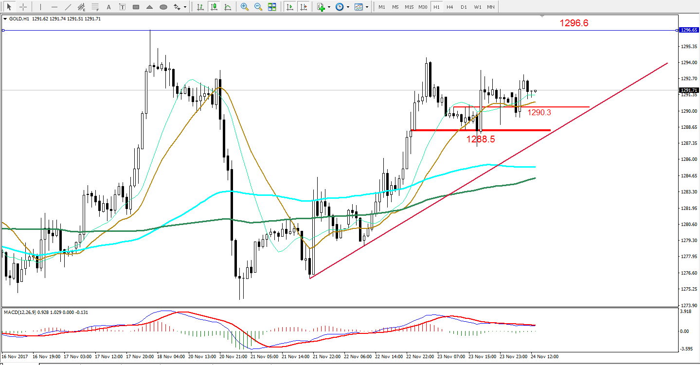Switch chart to Candlesticks style
This screenshot has height=365, width=700.
[214, 7]
